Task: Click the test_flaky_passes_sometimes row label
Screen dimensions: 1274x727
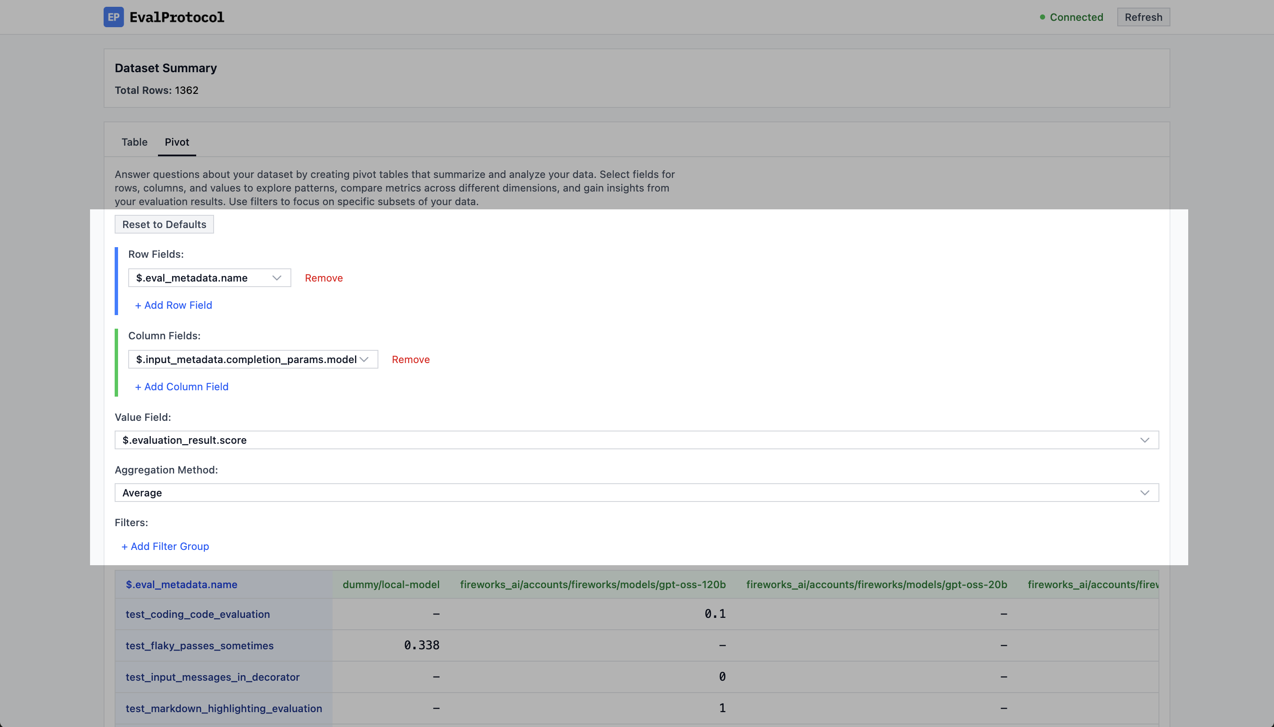Action: tap(199, 645)
